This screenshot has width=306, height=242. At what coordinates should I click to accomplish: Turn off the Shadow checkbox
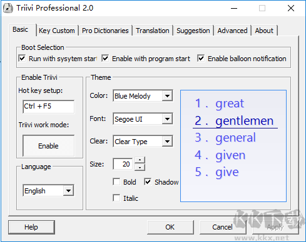pos(148,181)
